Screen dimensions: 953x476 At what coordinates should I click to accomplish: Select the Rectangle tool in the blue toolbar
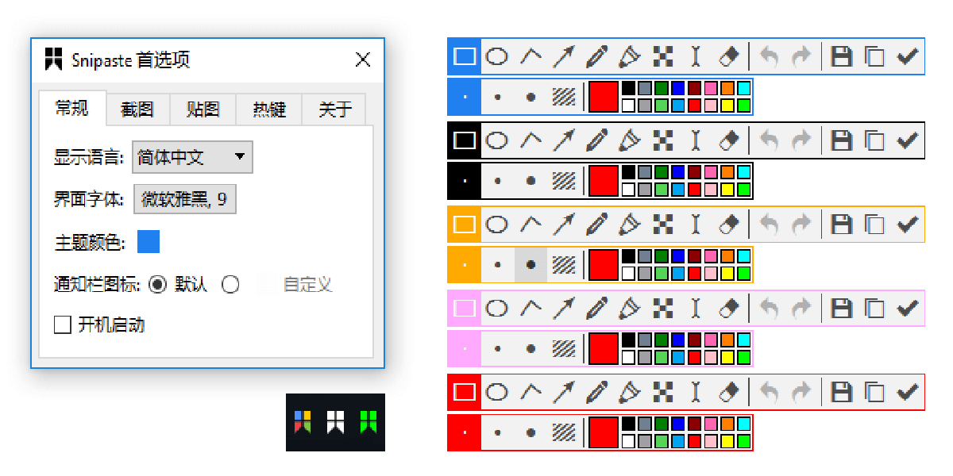pos(465,56)
